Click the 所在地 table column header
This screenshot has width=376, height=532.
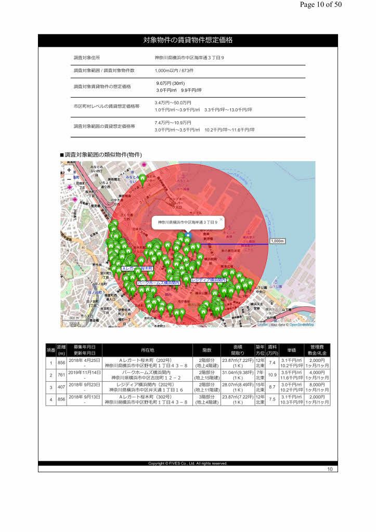pos(147,350)
